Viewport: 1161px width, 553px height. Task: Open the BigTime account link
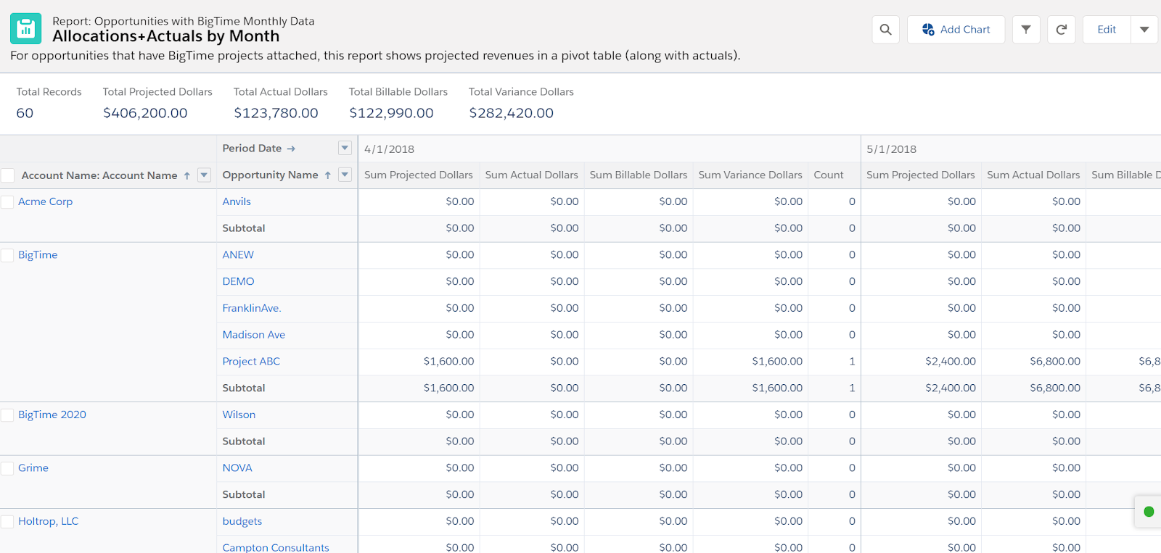[38, 255]
